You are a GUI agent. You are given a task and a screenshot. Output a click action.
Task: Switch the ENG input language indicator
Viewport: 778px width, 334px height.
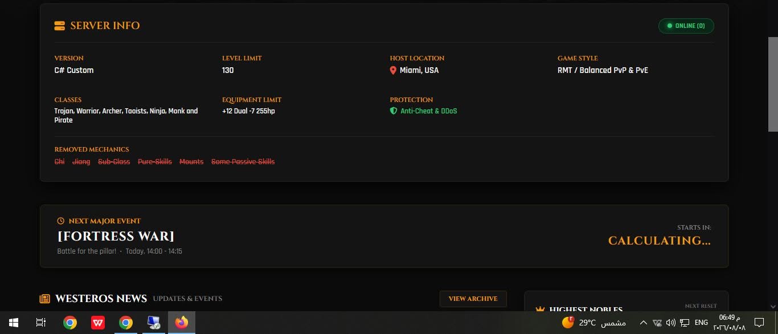[701, 323]
